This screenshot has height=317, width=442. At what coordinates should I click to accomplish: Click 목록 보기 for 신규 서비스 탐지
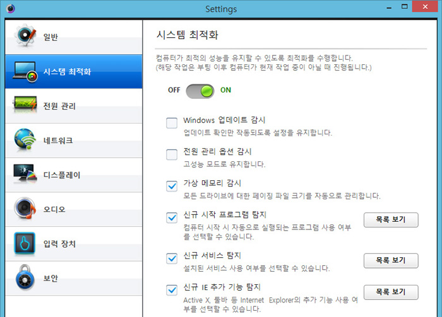pos(391,260)
